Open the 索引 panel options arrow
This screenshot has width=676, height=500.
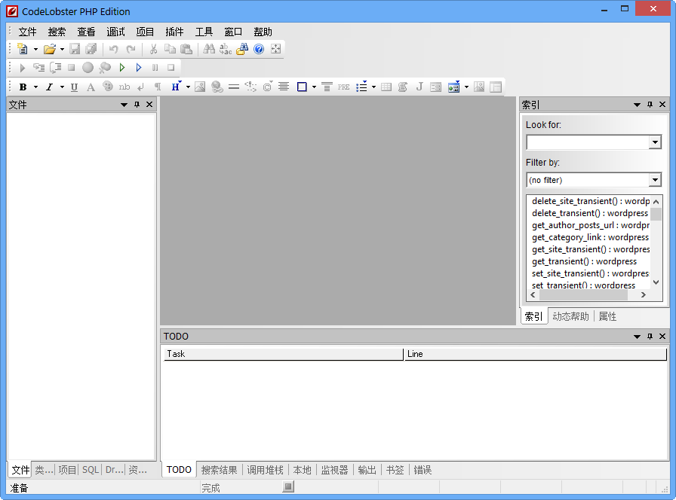pos(637,105)
